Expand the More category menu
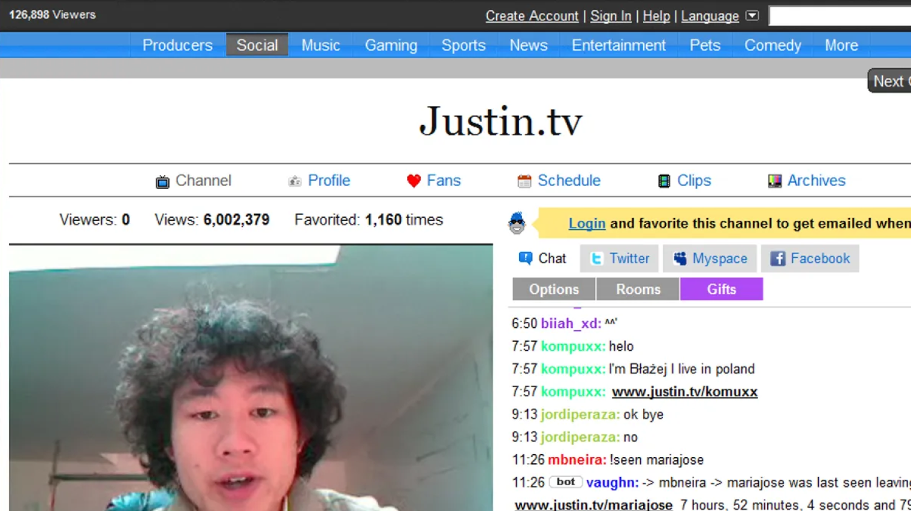 (x=841, y=45)
